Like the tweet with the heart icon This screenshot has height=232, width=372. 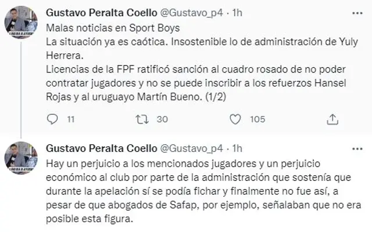(235, 119)
